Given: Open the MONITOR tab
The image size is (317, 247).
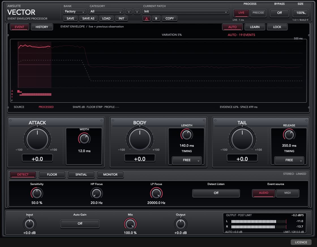Looking at the screenshot, I should (110, 175).
